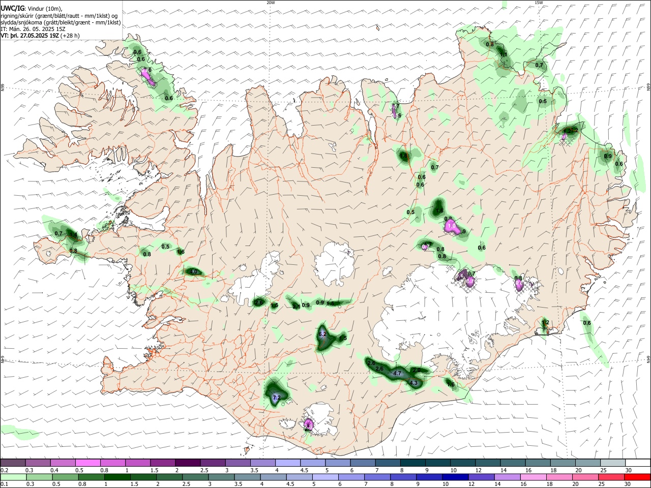Click the dark green 1–1.5 swatch in lower legend row
The image size is (651, 488).
click(x=118, y=477)
